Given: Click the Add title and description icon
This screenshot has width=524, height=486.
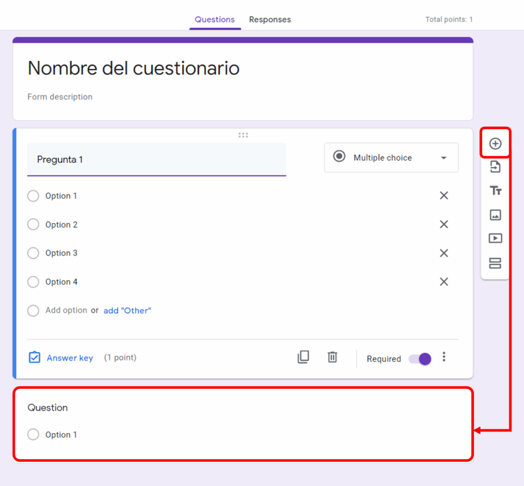Looking at the screenshot, I should [495, 191].
